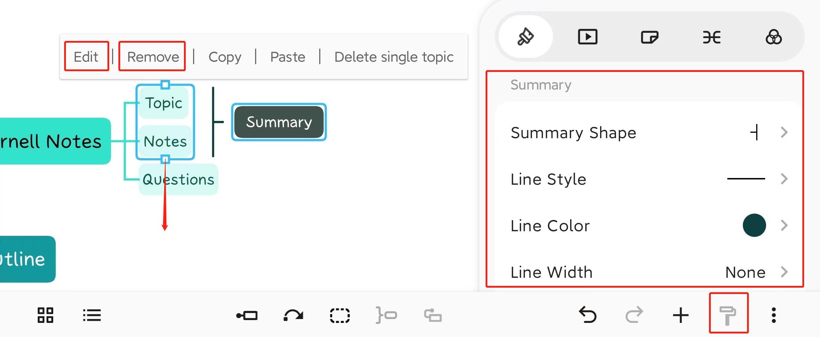Insert a new topic node

pos(681,315)
